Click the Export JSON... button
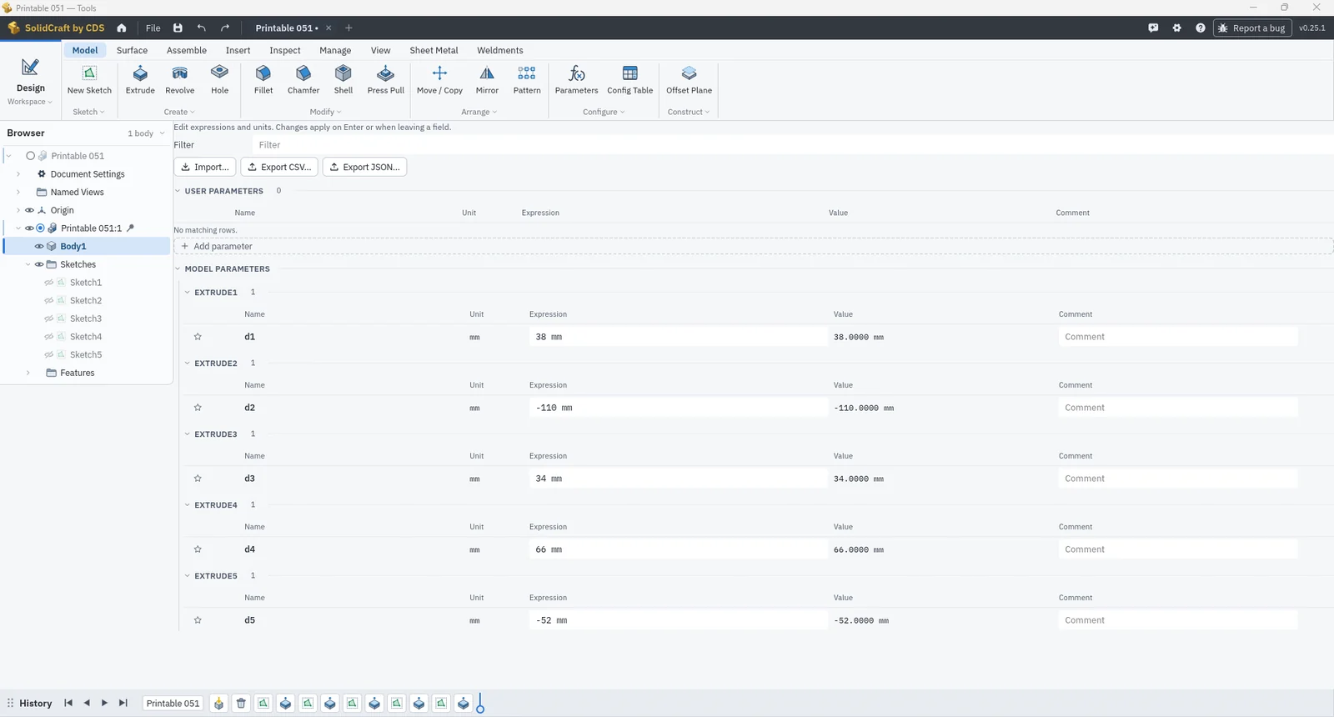 pos(364,167)
